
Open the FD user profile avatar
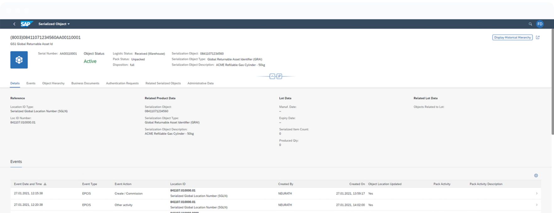click(540, 24)
